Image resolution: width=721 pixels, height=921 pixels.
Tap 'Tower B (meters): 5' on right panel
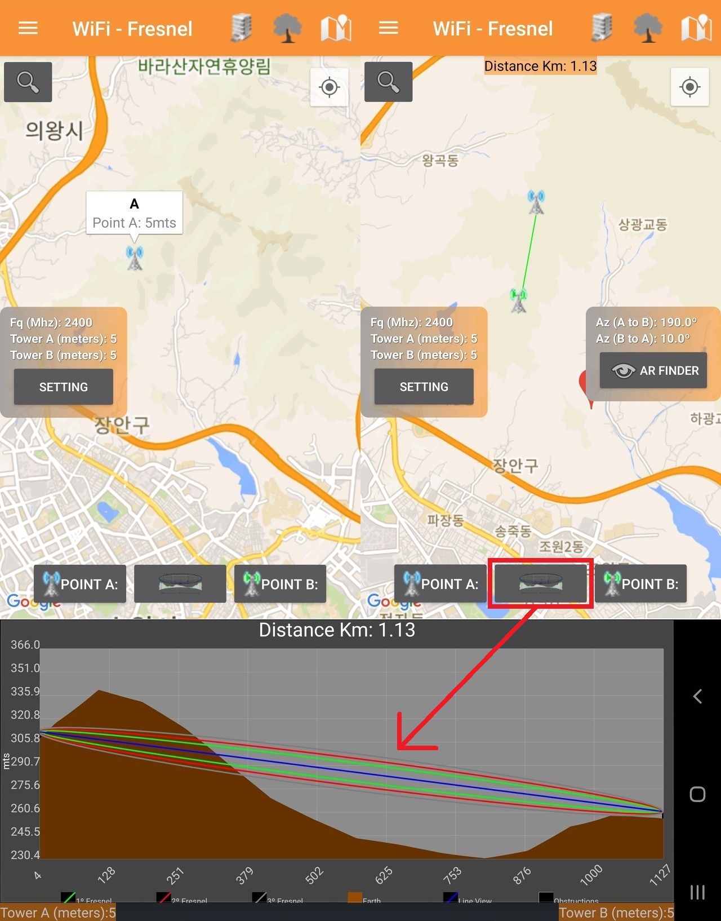[424, 355]
